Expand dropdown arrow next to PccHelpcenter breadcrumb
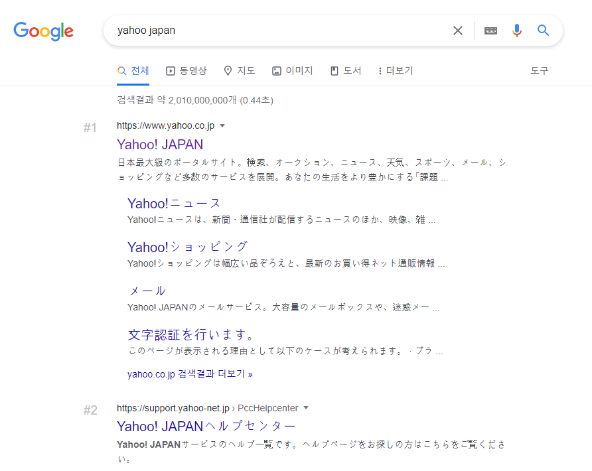Screen dimensions: 592x471 click(x=306, y=407)
